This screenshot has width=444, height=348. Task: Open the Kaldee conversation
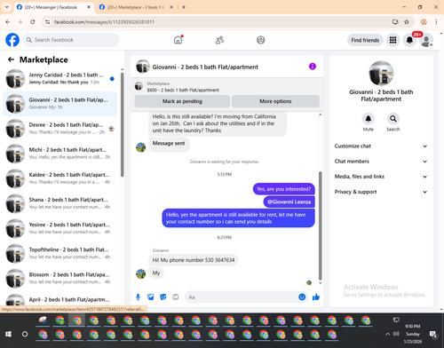point(59,178)
